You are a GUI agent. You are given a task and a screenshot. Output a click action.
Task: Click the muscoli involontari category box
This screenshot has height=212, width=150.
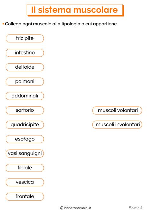coord(117,125)
